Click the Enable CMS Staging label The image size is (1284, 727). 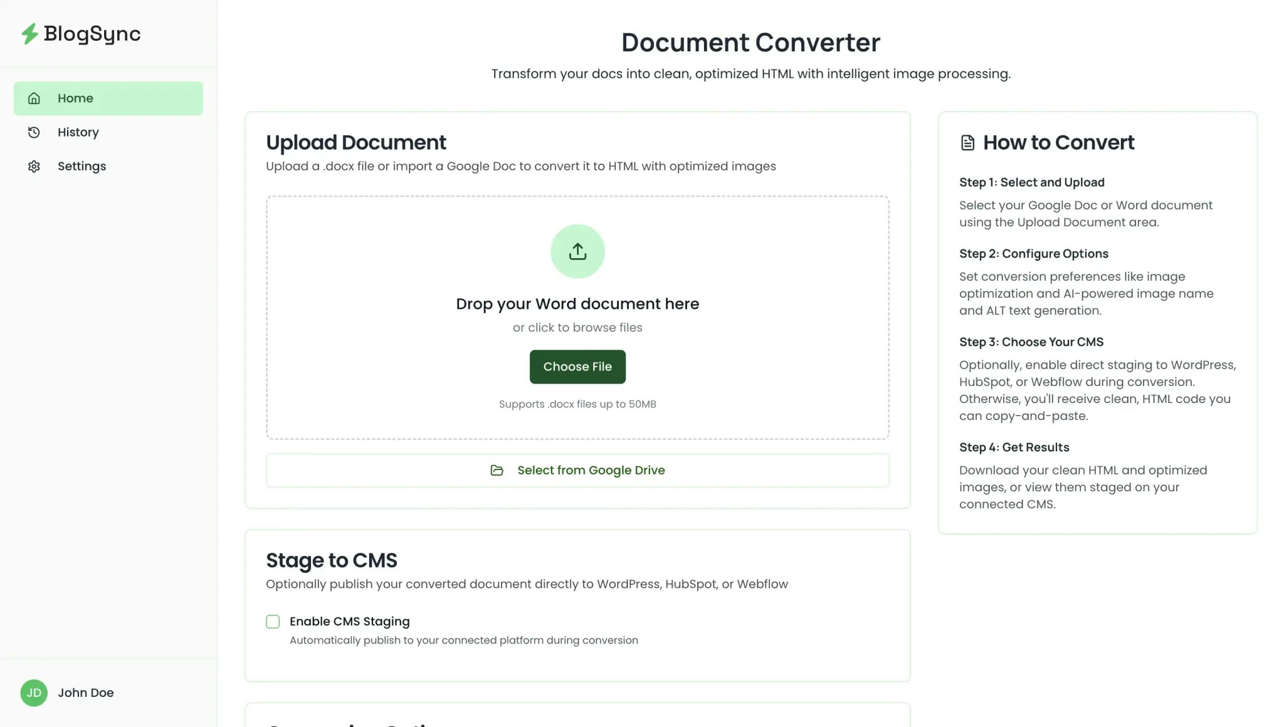(349, 621)
